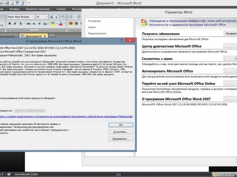Open the Вставка ribbon tab
This screenshot has width=237, height=177.
14,9
